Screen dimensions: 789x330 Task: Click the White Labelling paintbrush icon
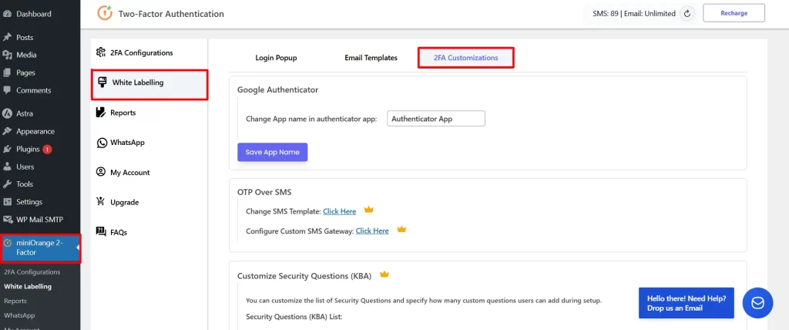click(x=102, y=82)
